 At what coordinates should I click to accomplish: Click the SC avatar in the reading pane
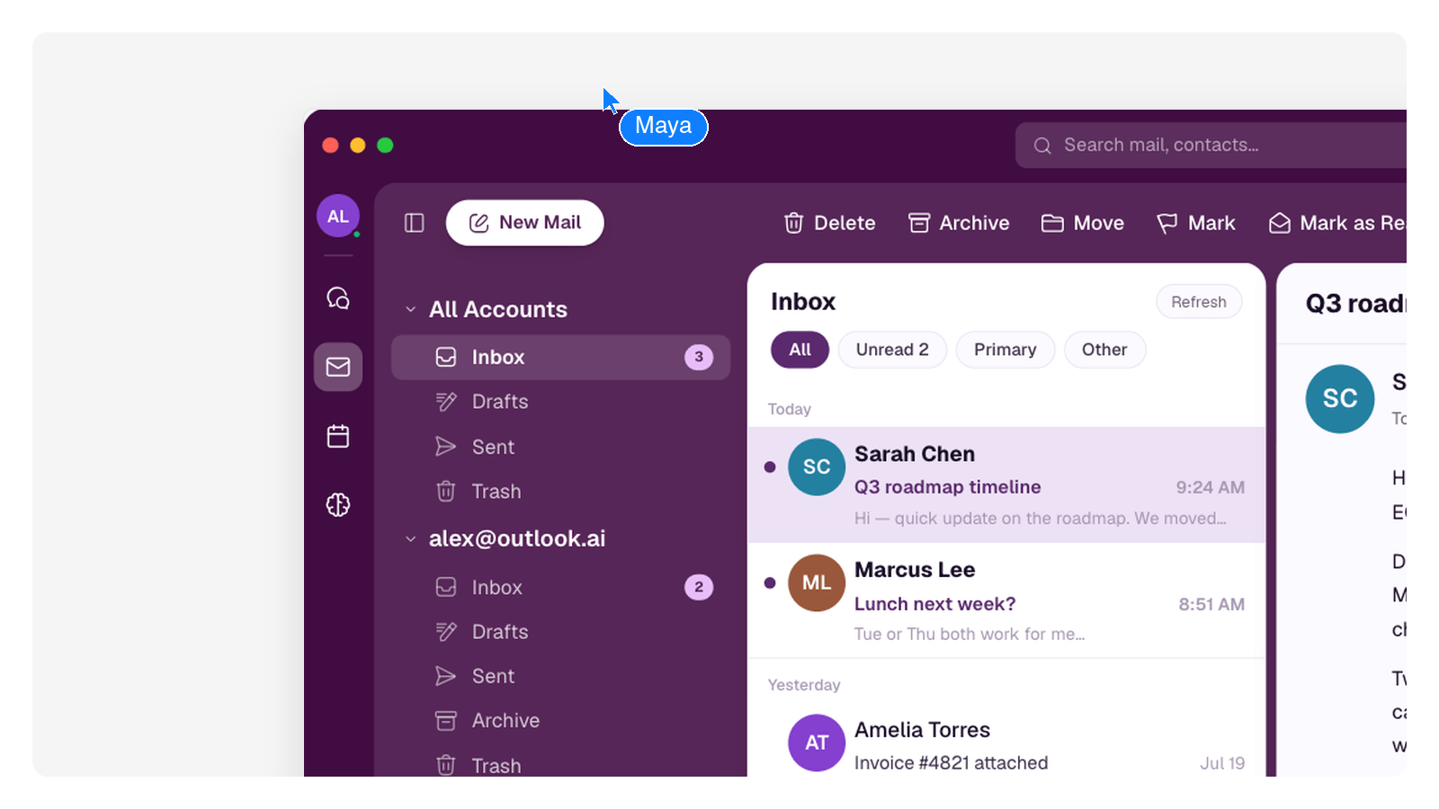click(1340, 398)
